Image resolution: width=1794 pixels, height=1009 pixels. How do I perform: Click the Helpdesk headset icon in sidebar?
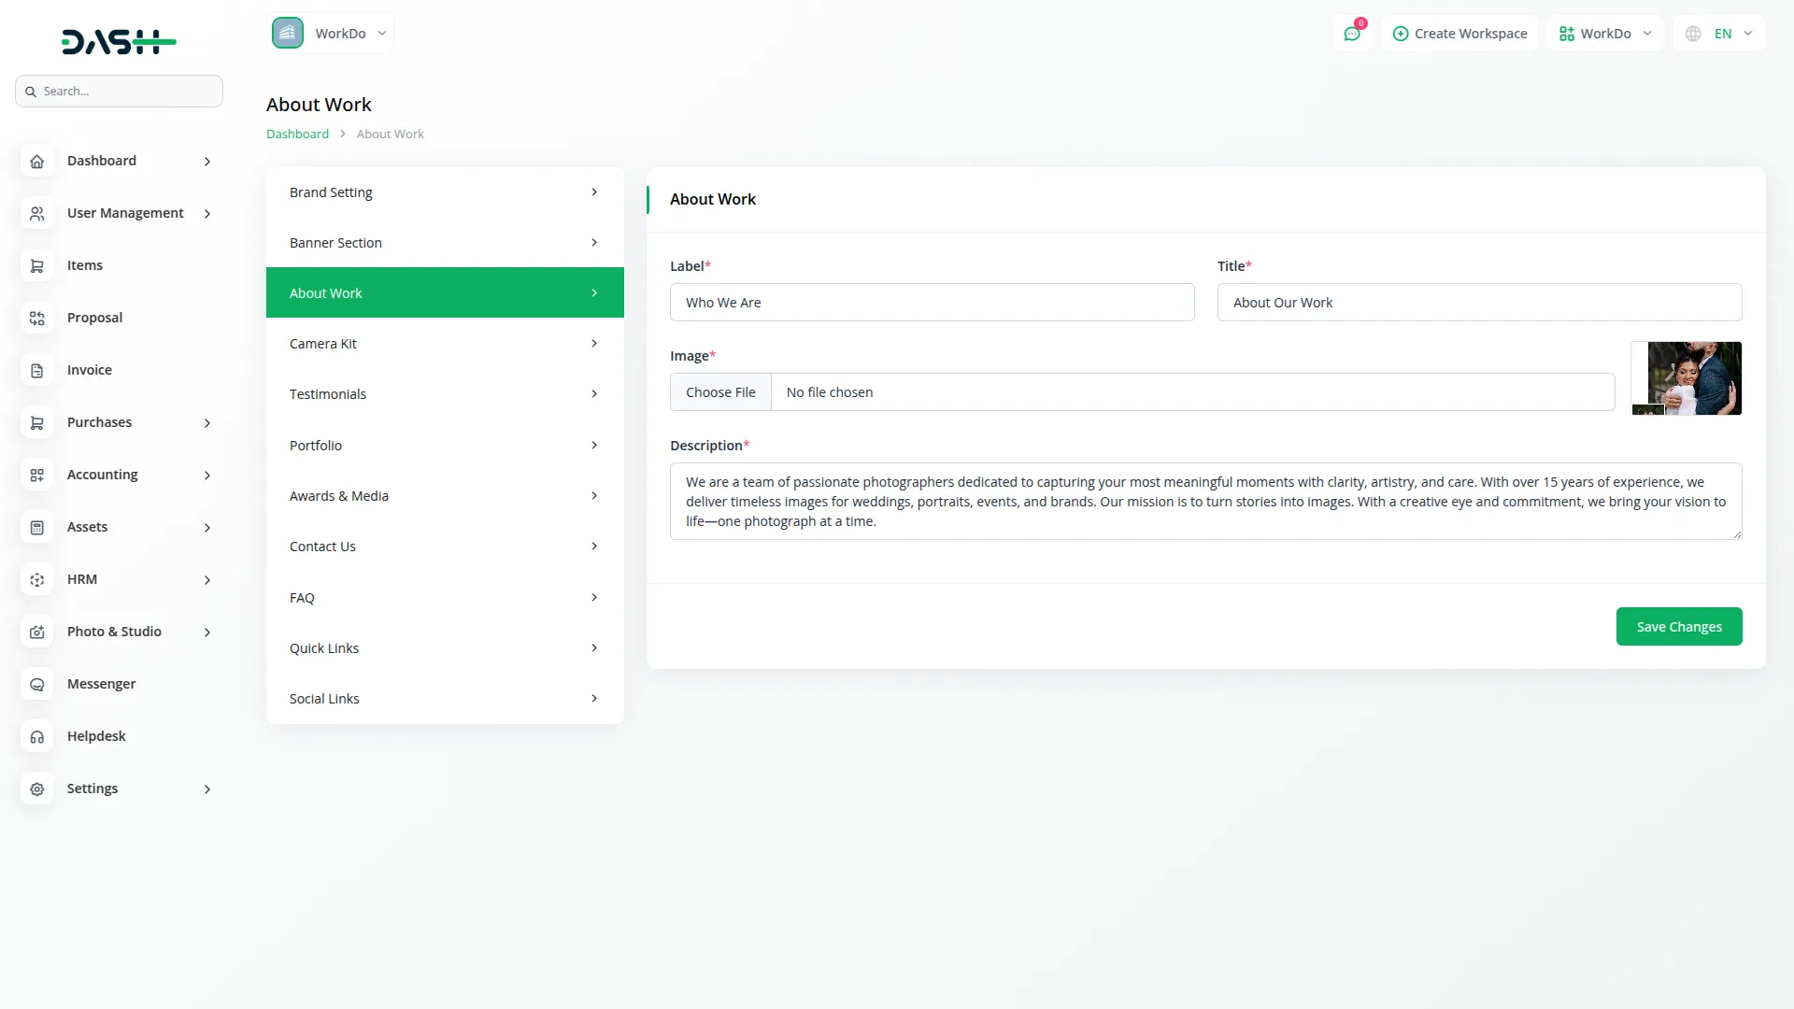tap(37, 737)
